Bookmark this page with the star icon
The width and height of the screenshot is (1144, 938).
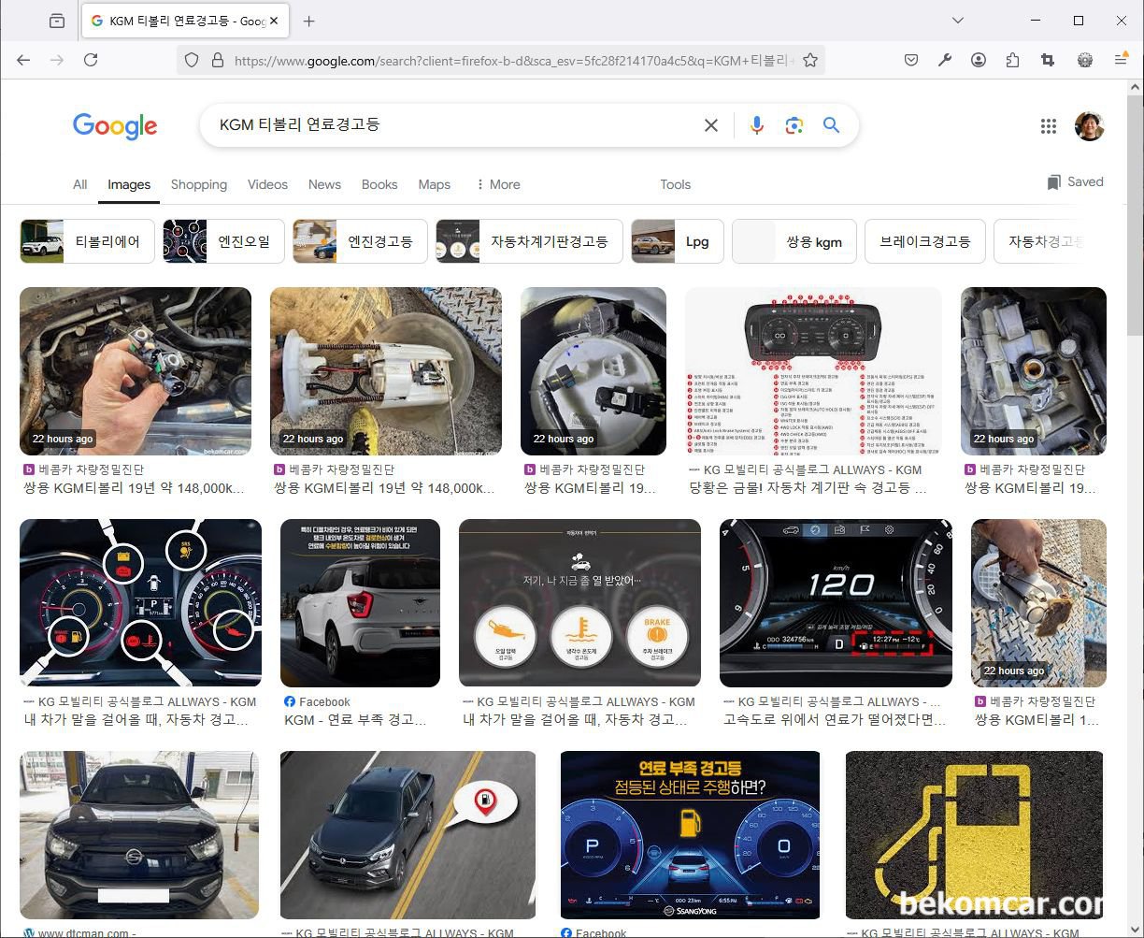coord(810,60)
